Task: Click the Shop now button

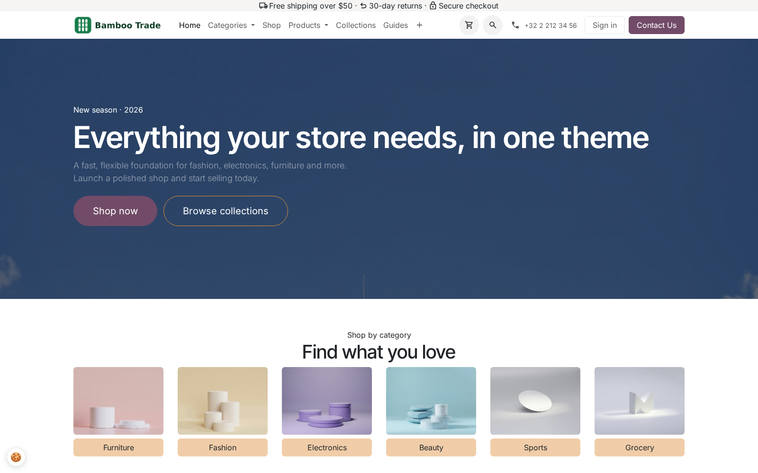Action: tap(115, 211)
